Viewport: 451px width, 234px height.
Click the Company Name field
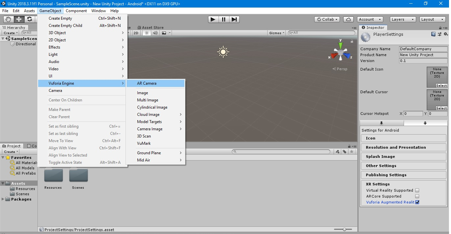[x=423, y=49]
